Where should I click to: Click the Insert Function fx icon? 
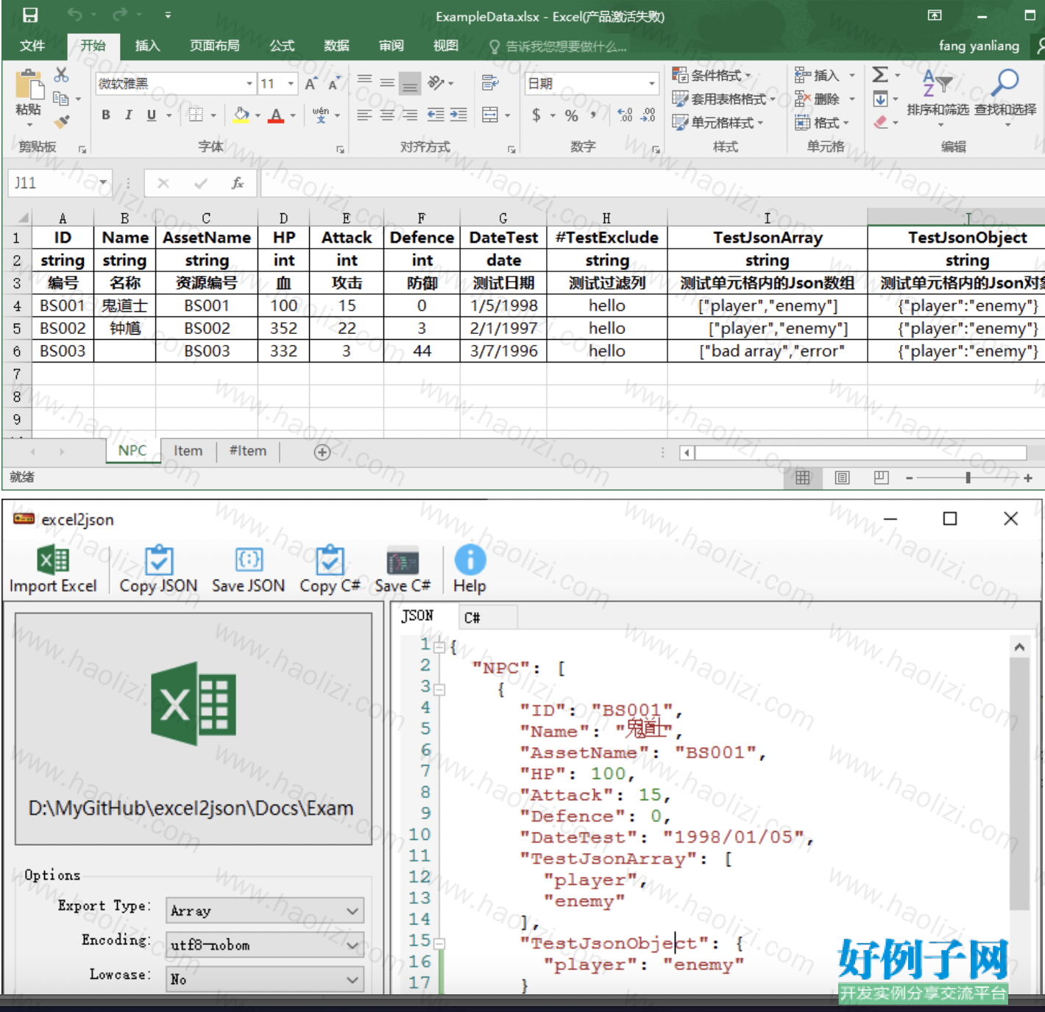pos(237,183)
